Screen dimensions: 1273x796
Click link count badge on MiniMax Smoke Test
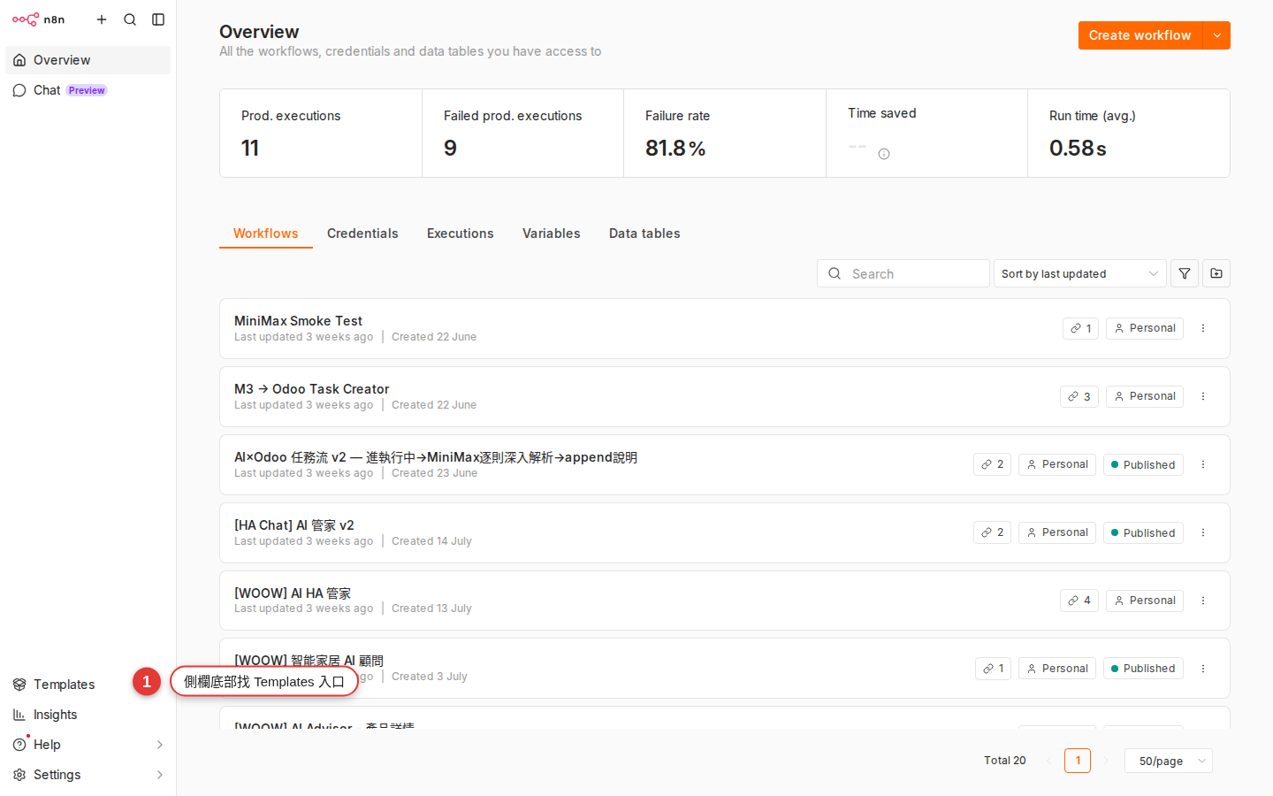(x=1080, y=328)
